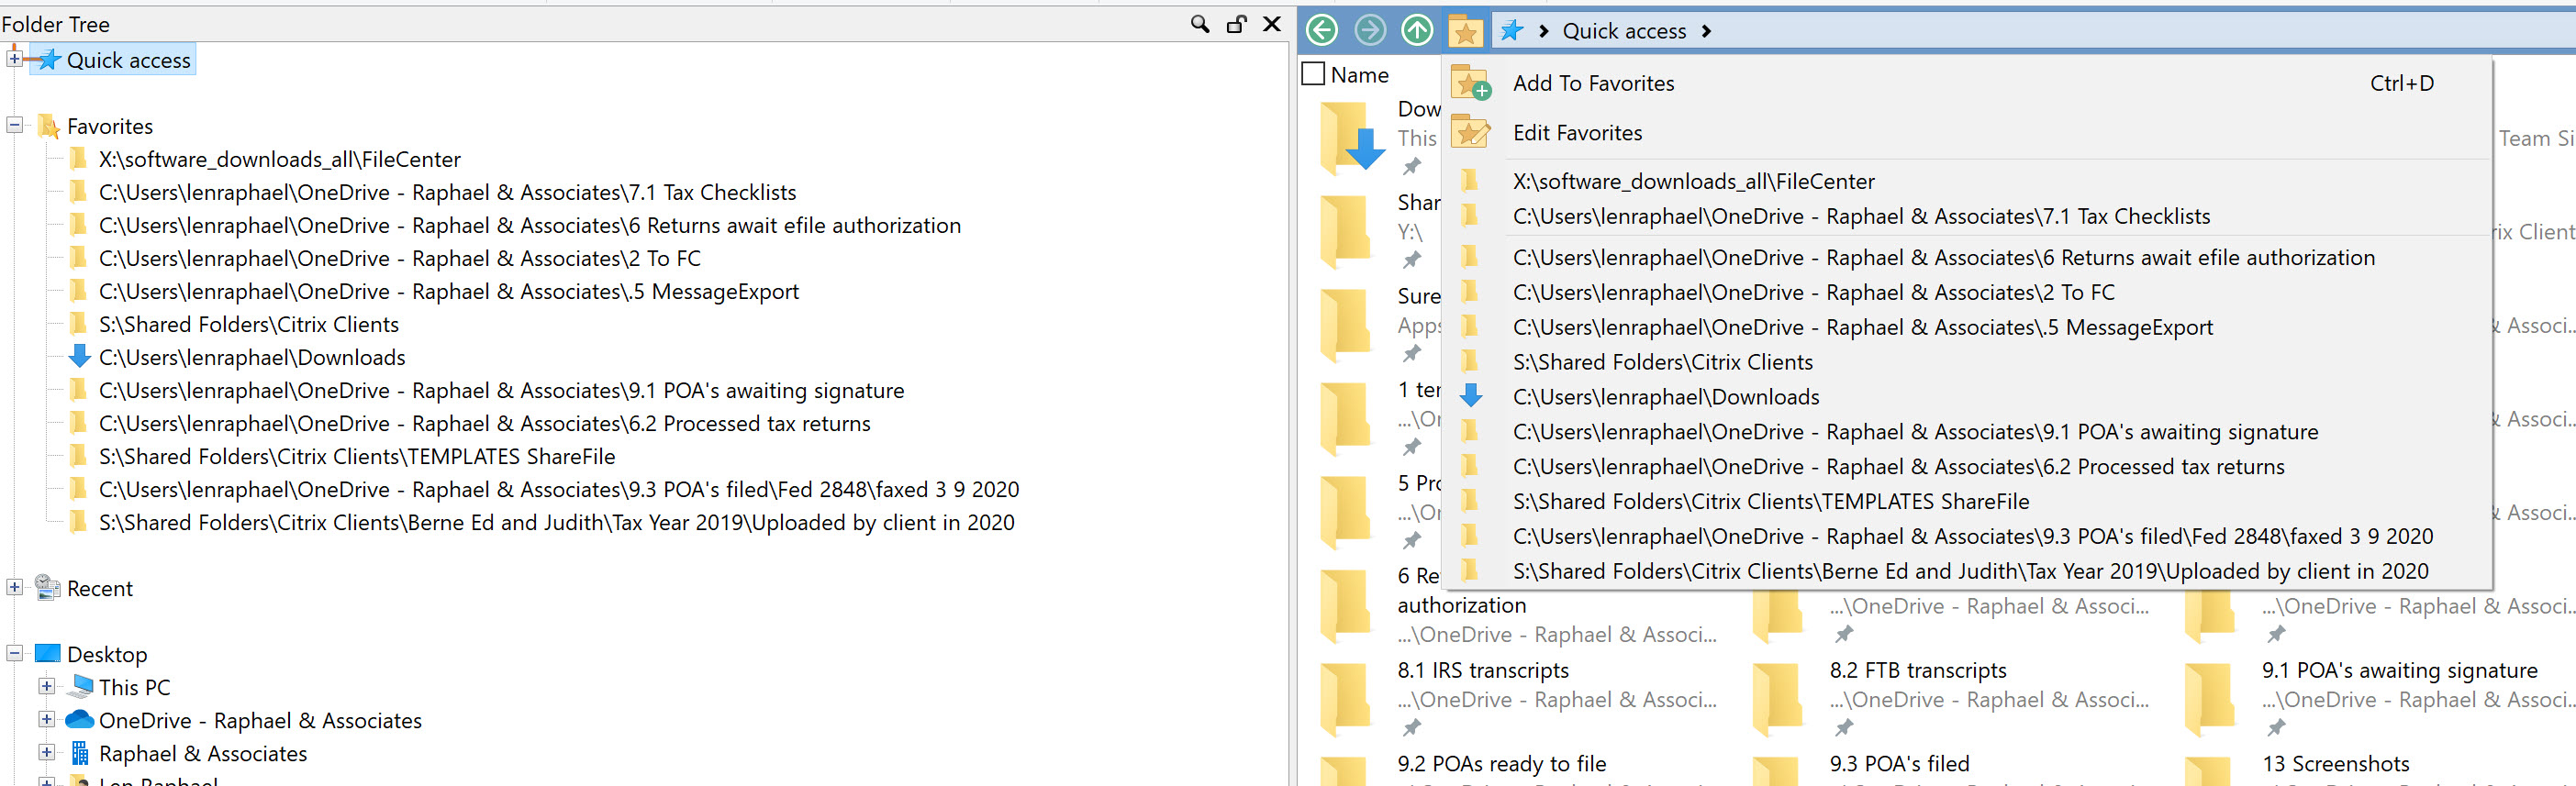Select S:\Shared Folders\Citrix Clients menu entry
Screen dimensions: 2576x786
[1967, 362]
